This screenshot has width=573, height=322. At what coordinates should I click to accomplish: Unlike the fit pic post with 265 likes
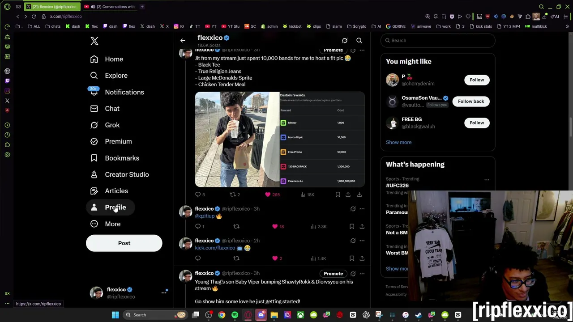(x=268, y=195)
